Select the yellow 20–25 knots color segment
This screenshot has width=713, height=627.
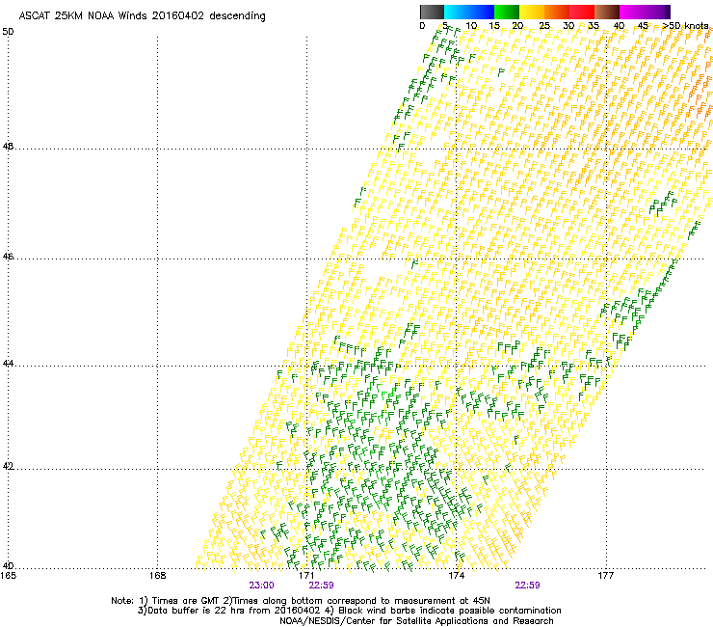(532, 12)
